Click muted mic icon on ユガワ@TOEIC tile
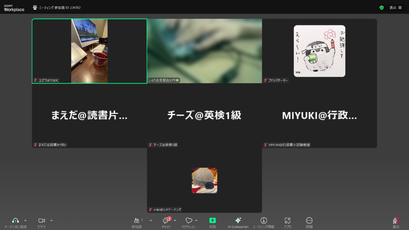 tap(35, 80)
